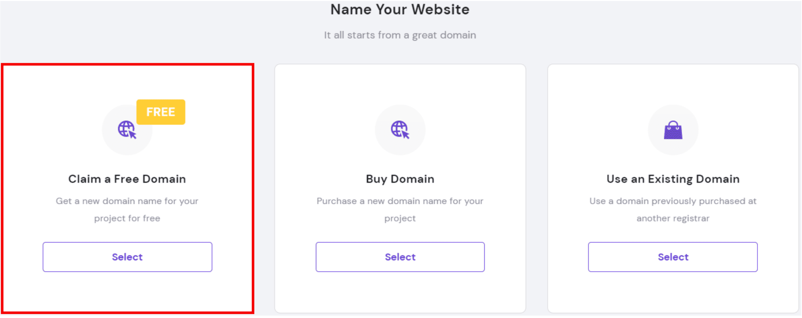Select the Use an Existing Domain option
The image size is (802, 318).
pyautogui.click(x=673, y=257)
